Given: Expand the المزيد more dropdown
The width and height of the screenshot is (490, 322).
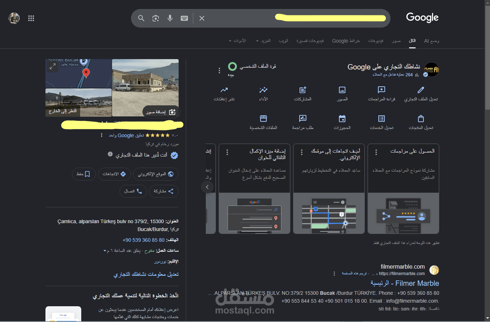Looking at the screenshot, I should [x=263, y=41].
